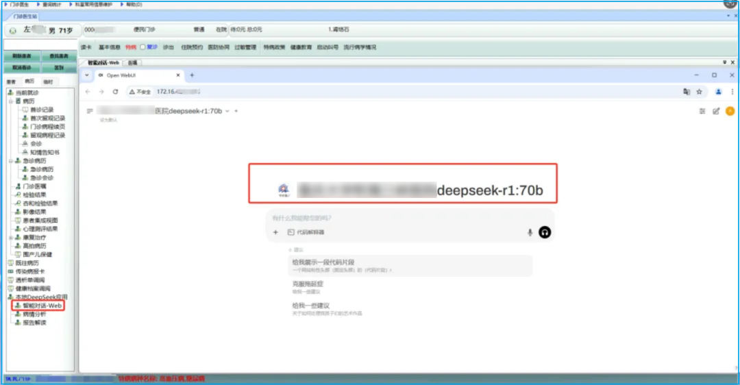Open the chat controls sliders icon

(702, 111)
